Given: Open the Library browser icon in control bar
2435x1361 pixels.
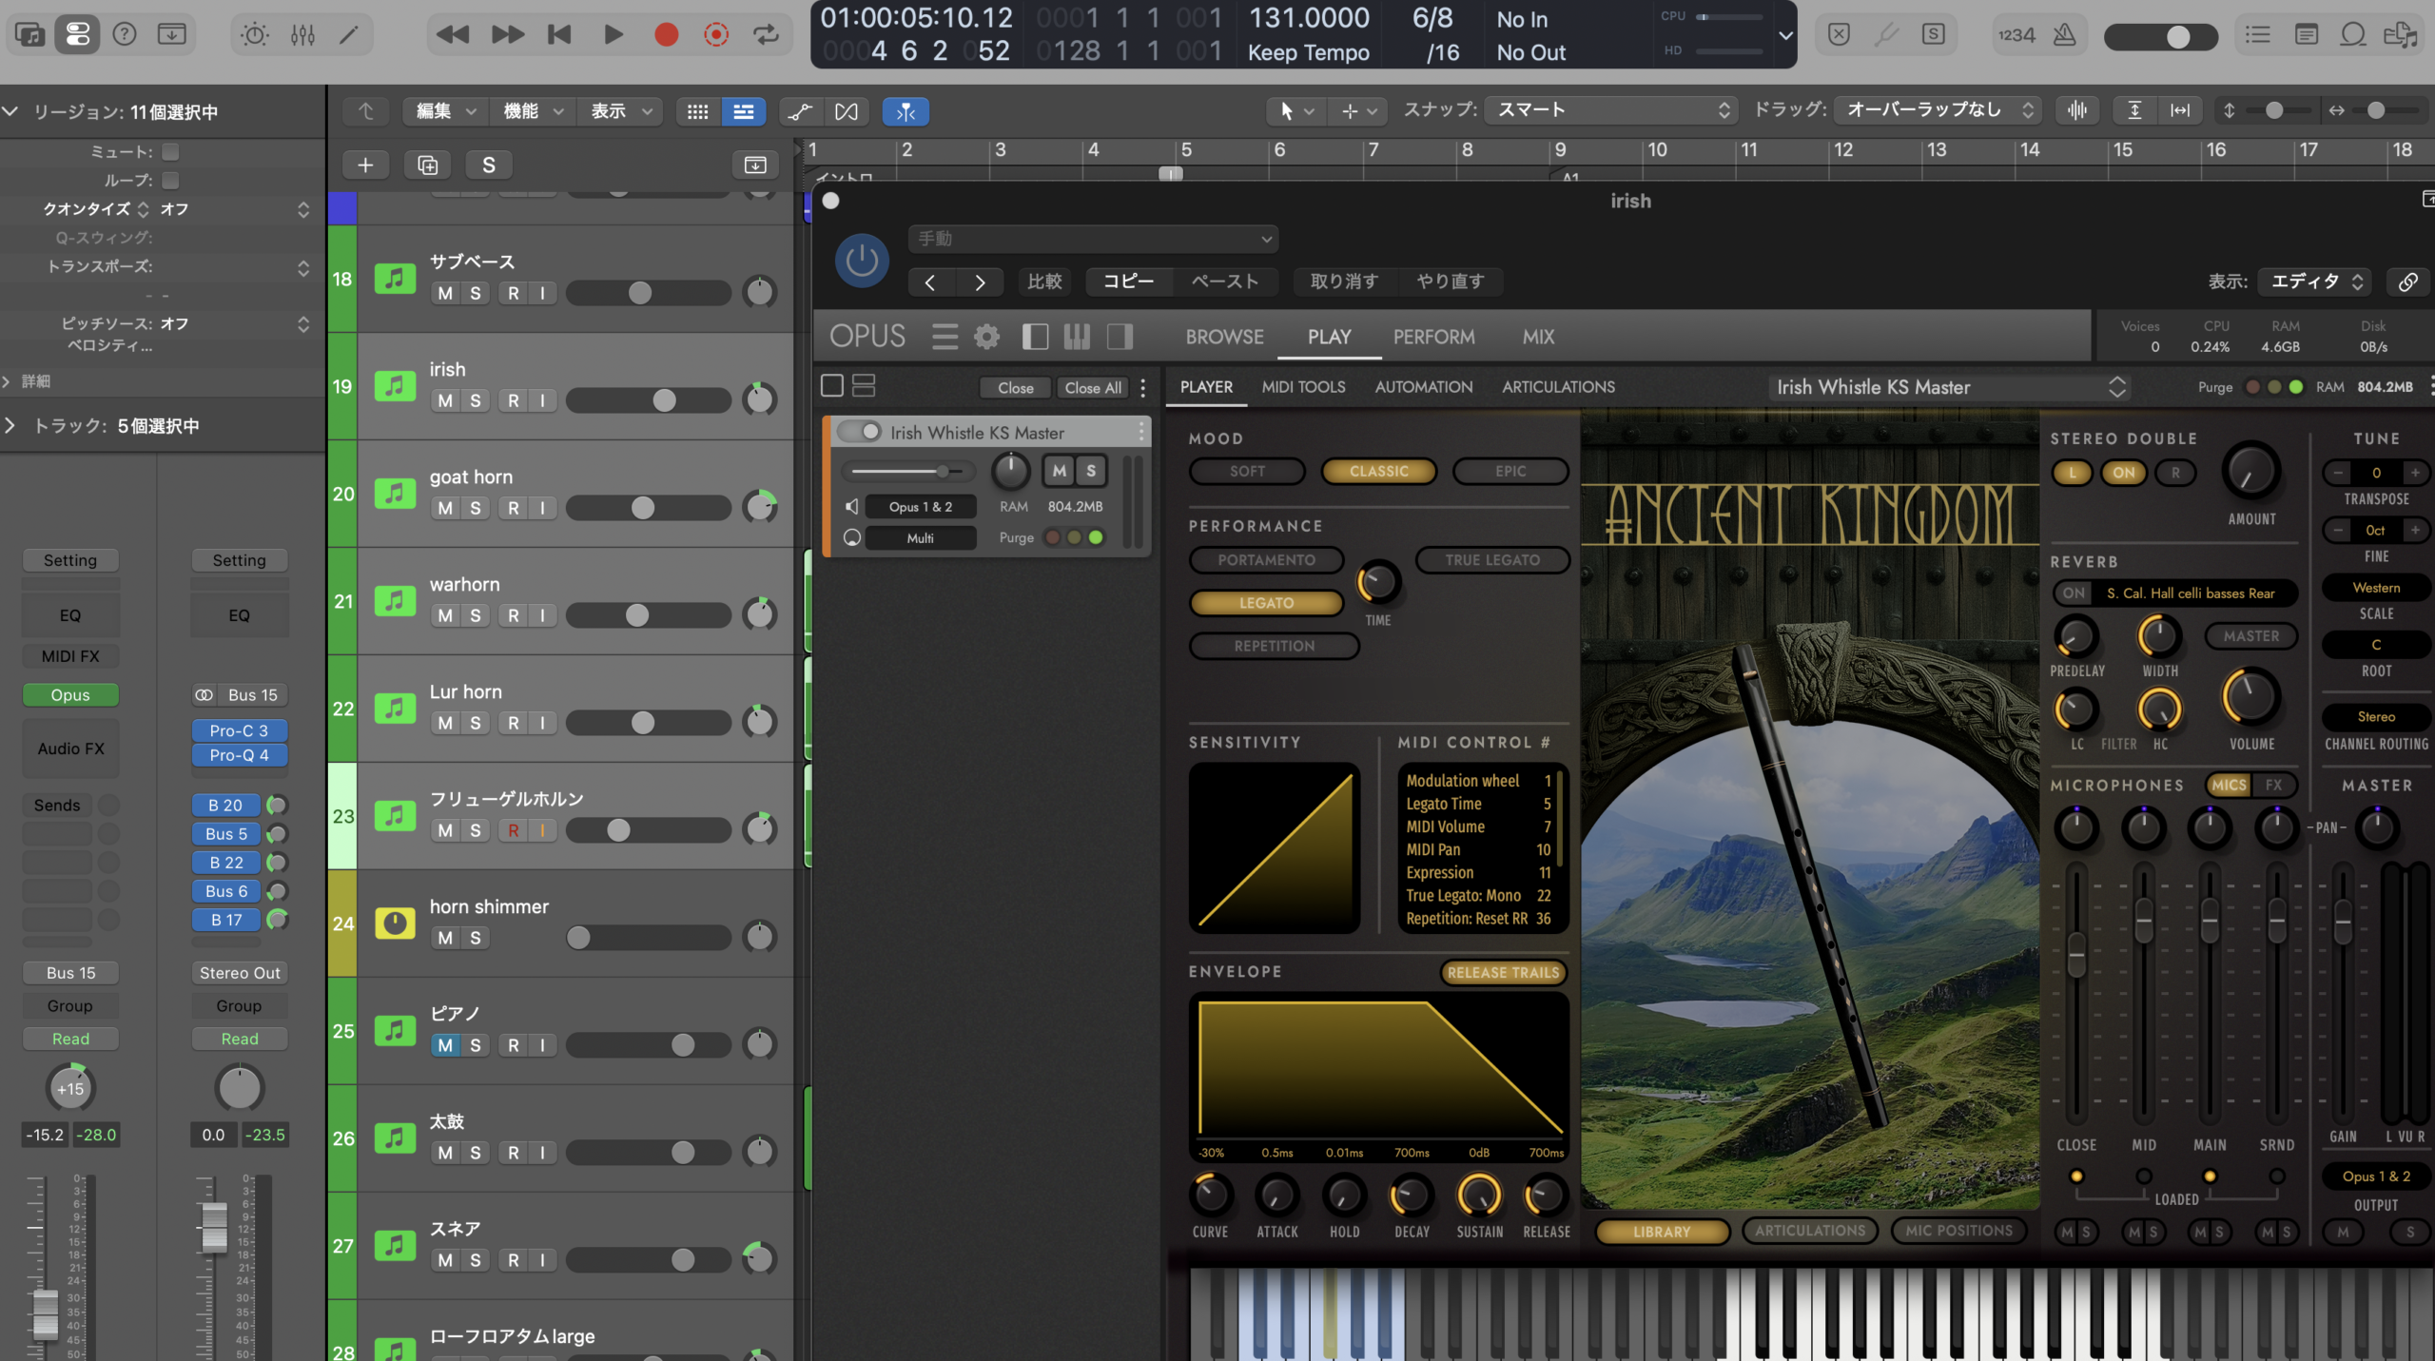Looking at the screenshot, I should coord(29,35).
